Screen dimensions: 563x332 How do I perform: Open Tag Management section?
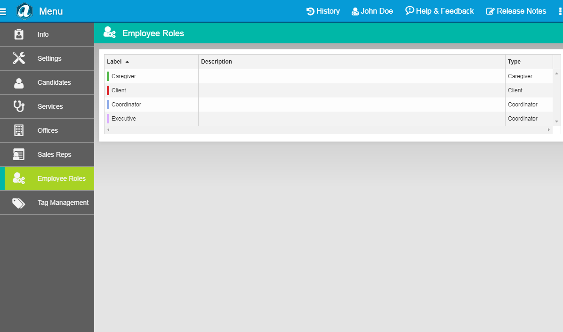point(47,202)
